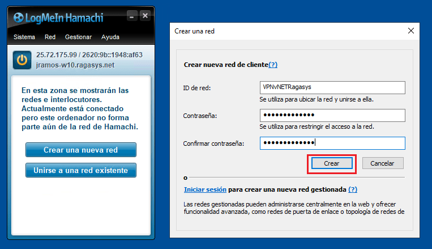The width and height of the screenshot is (432, 249).
Task: Click the 'Crear una red' dialog title
Action: tap(195, 31)
